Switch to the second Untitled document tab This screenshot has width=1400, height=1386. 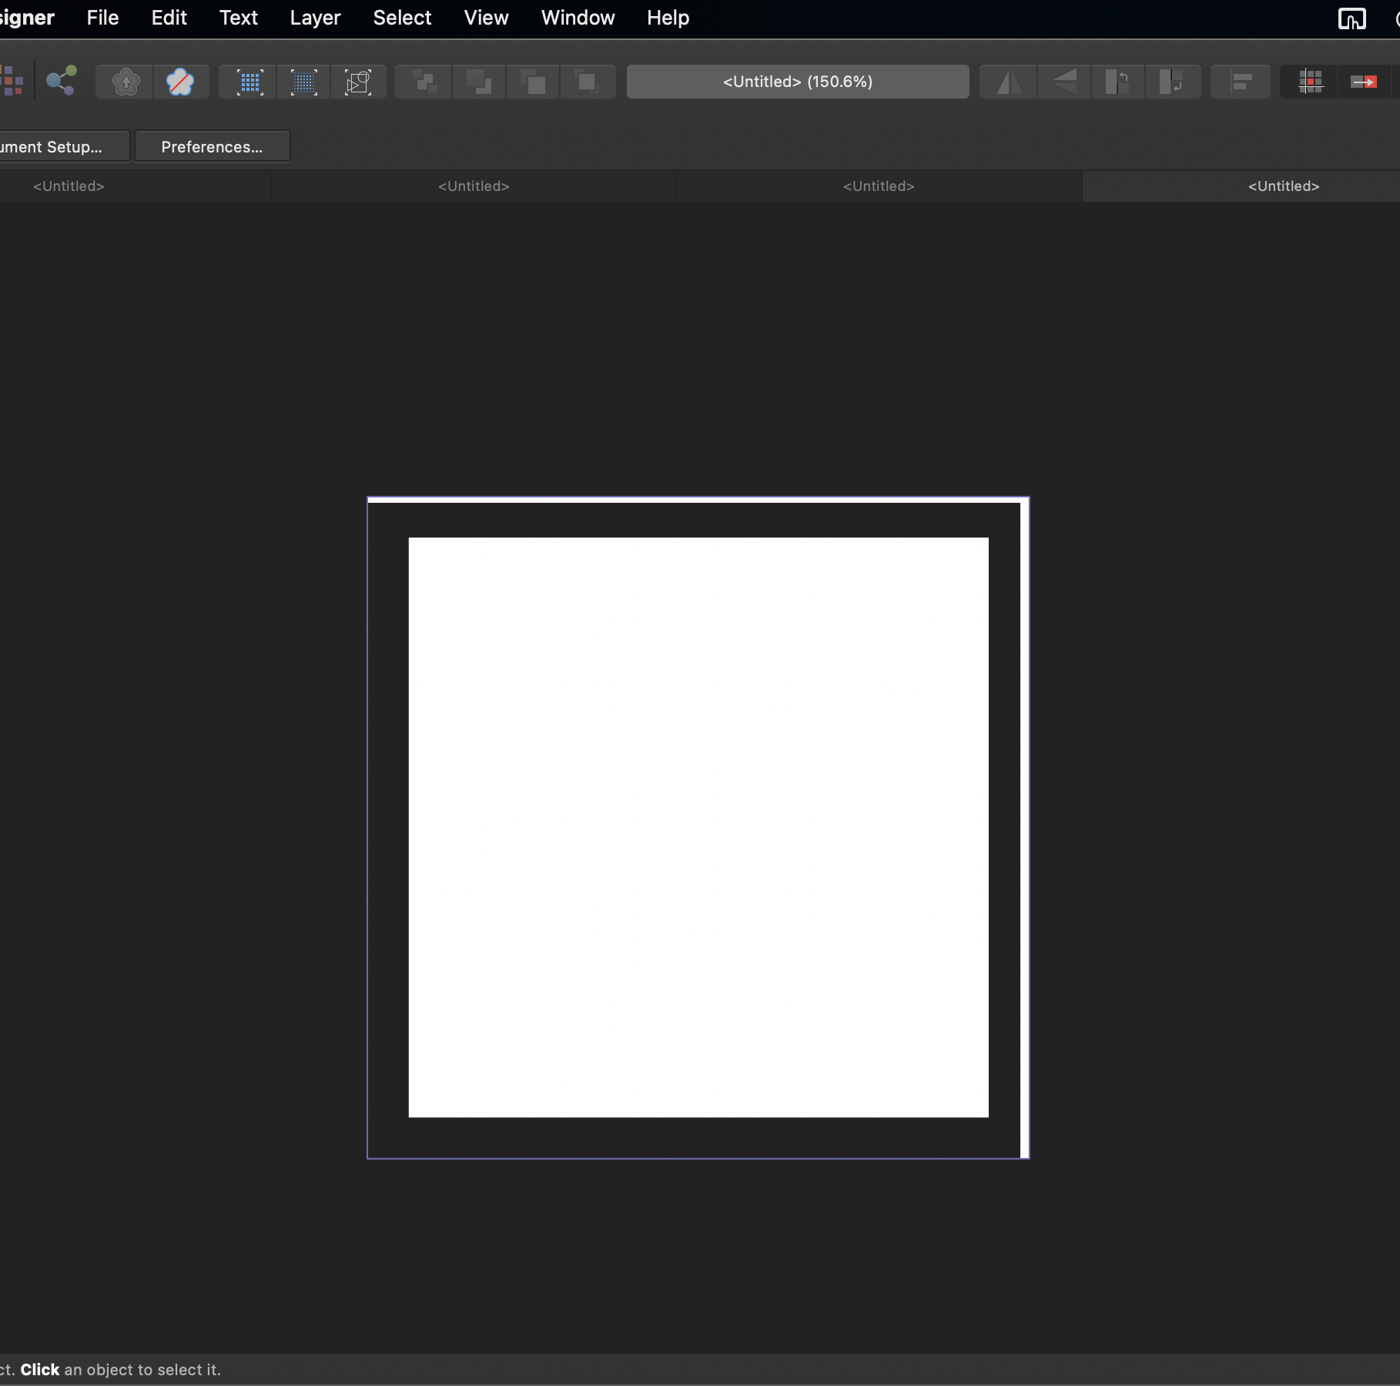(x=474, y=186)
